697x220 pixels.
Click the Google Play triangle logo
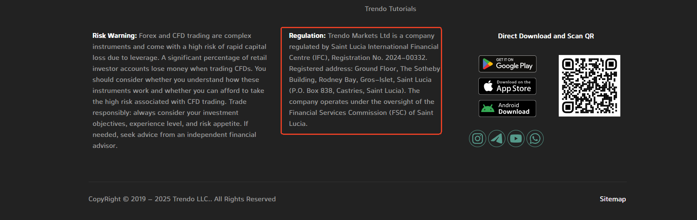pyautogui.click(x=487, y=64)
